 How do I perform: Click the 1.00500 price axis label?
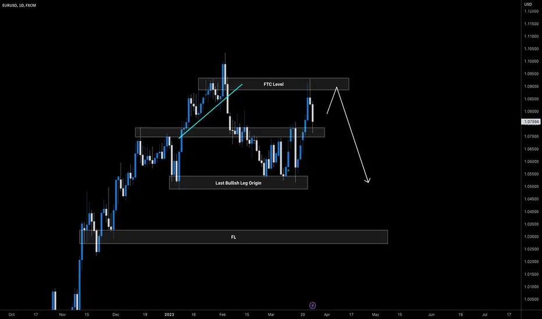[x=532, y=299]
